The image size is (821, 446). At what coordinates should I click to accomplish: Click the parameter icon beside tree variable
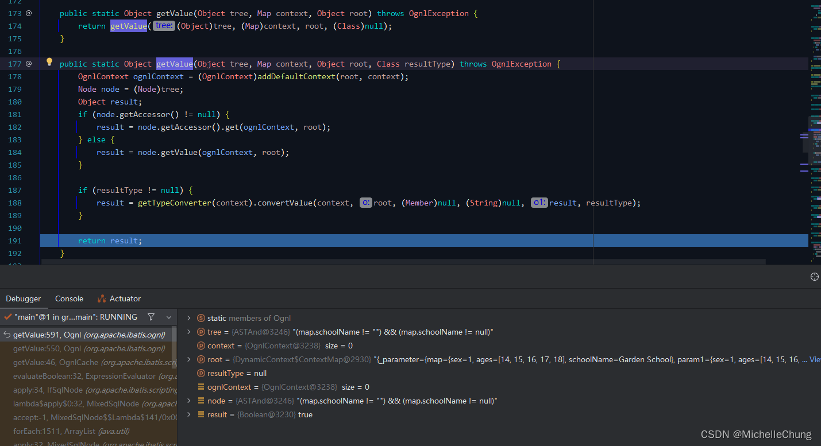[201, 332]
